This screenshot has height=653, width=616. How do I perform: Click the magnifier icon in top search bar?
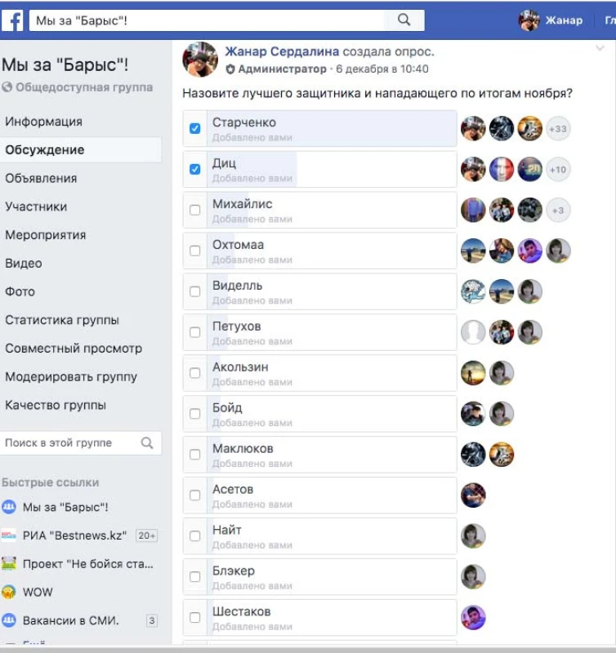click(404, 20)
